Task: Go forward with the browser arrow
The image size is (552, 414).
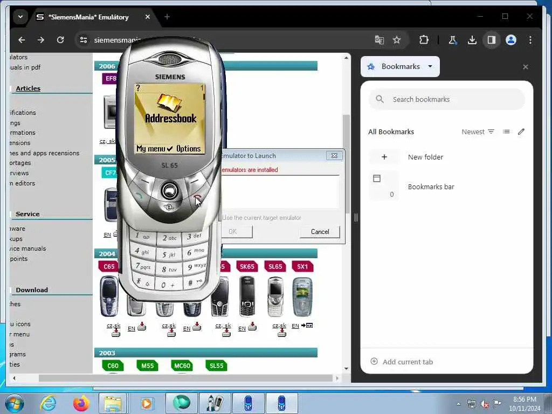Action: (41, 40)
